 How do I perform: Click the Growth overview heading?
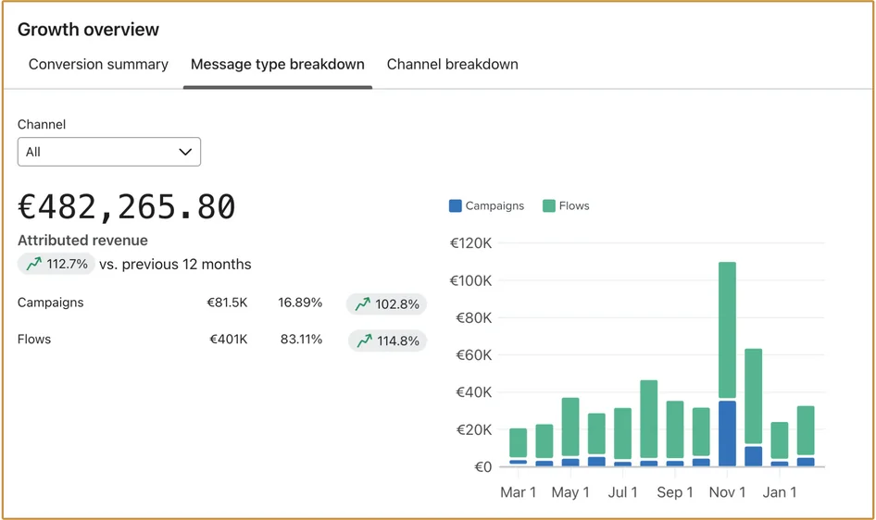pos(88,30)
